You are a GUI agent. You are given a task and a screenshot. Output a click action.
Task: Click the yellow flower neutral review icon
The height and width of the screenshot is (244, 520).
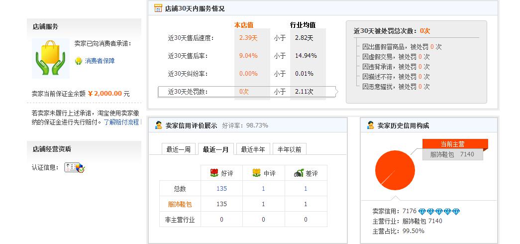click(x=256, y=173)
